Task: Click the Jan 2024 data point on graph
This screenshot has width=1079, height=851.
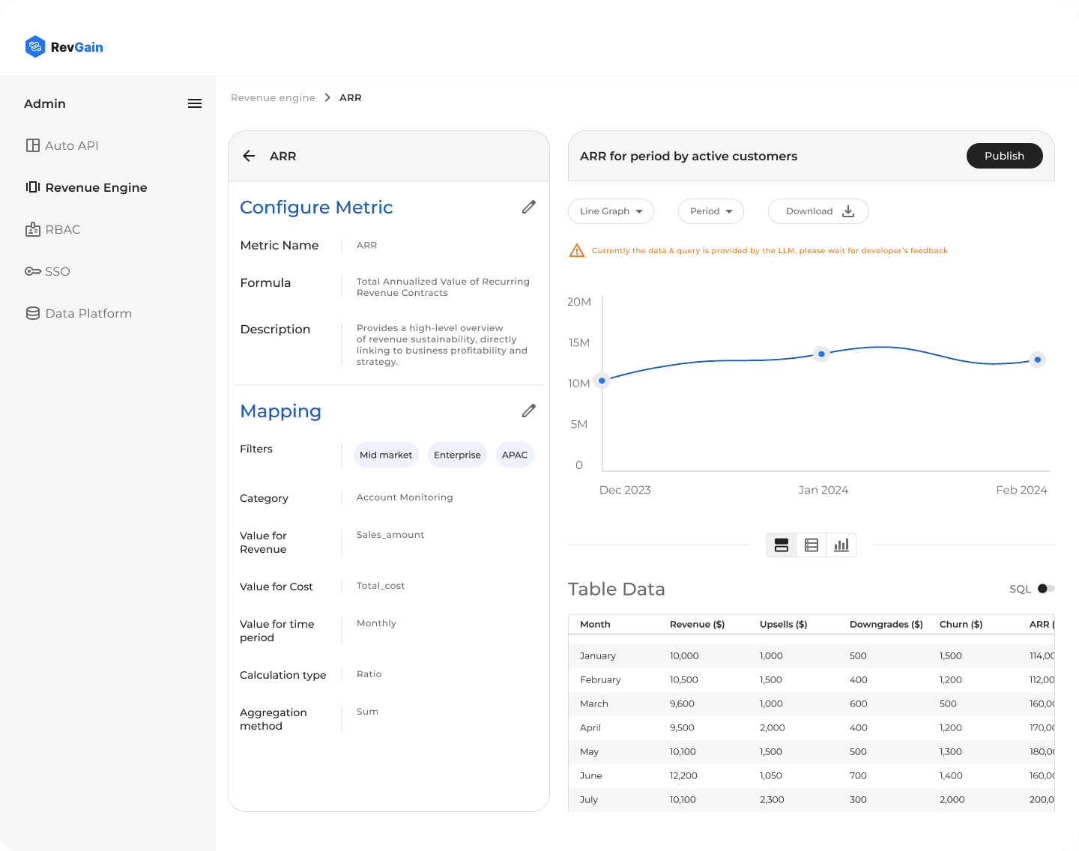Action: 821,354
